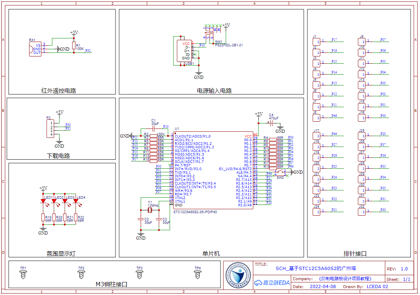Click the schematic title text field
420x295 pixels.
315,268
